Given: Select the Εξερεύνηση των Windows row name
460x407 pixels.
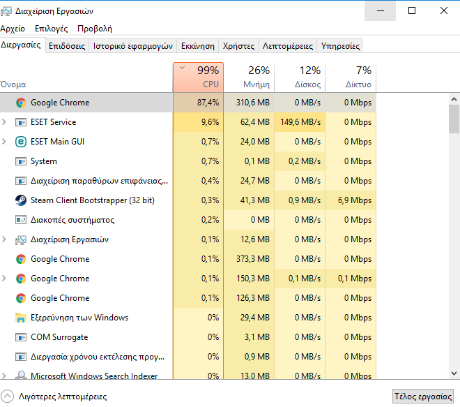Looking at the screenshot, I should 79,318.
